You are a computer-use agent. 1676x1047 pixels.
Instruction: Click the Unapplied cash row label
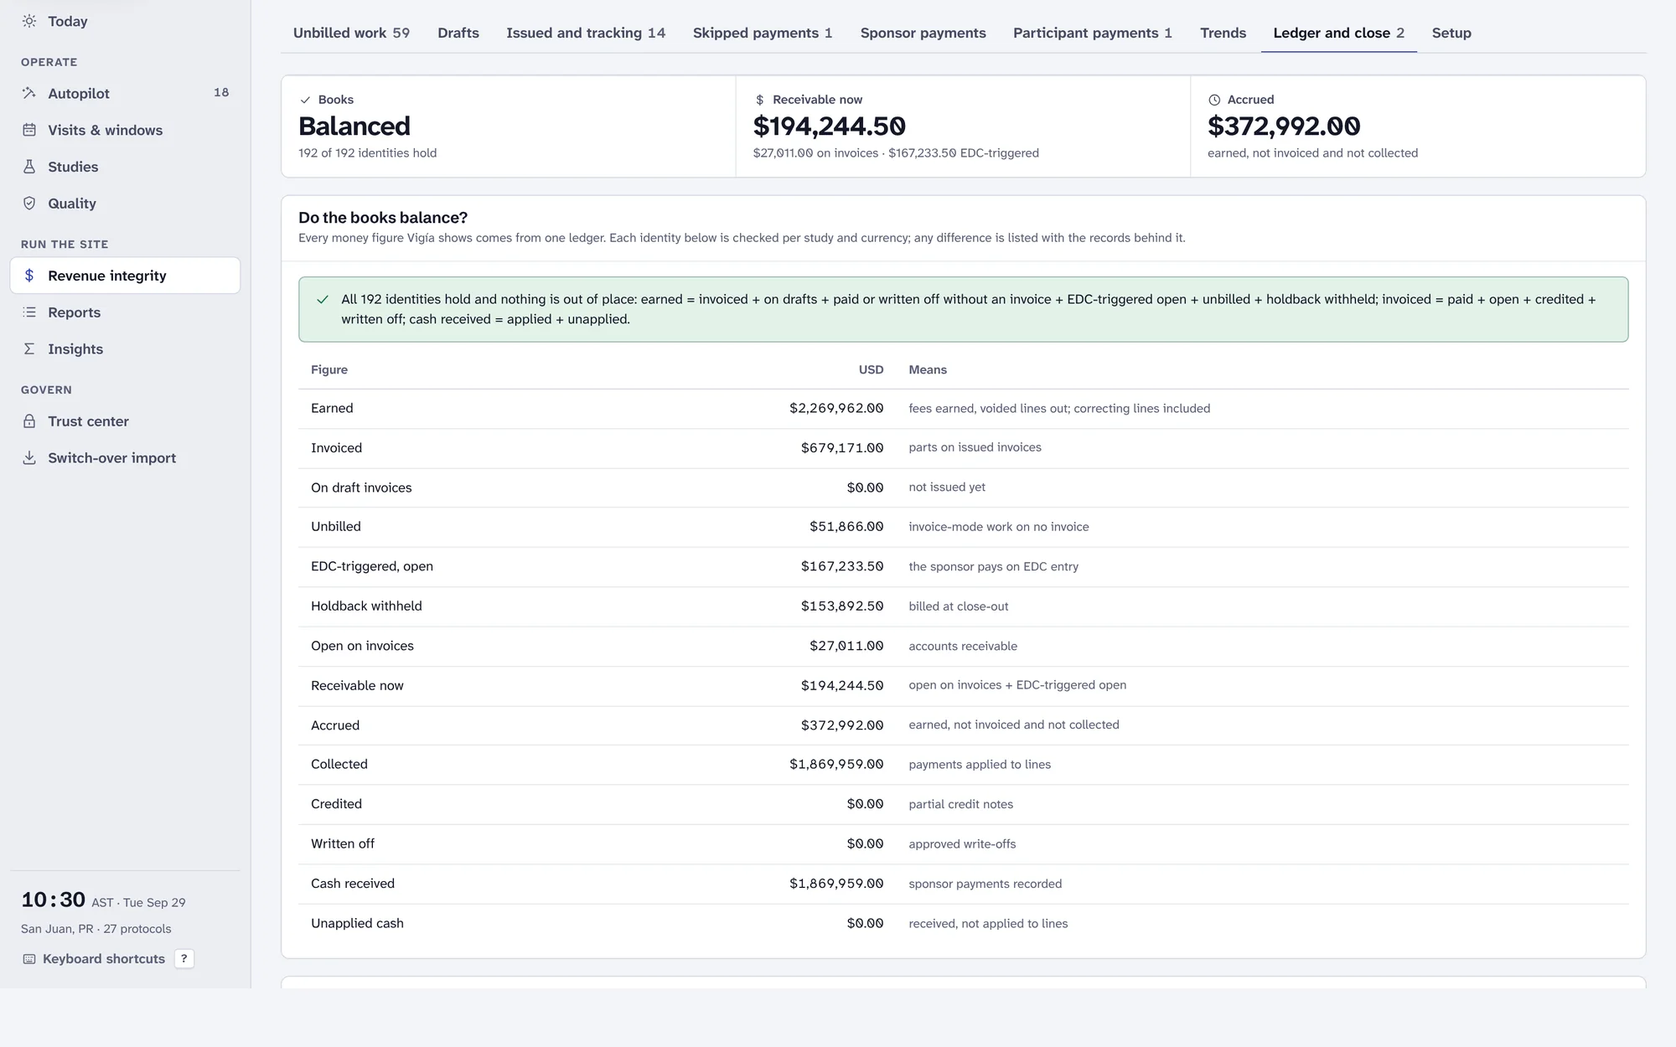pos(357,923)
